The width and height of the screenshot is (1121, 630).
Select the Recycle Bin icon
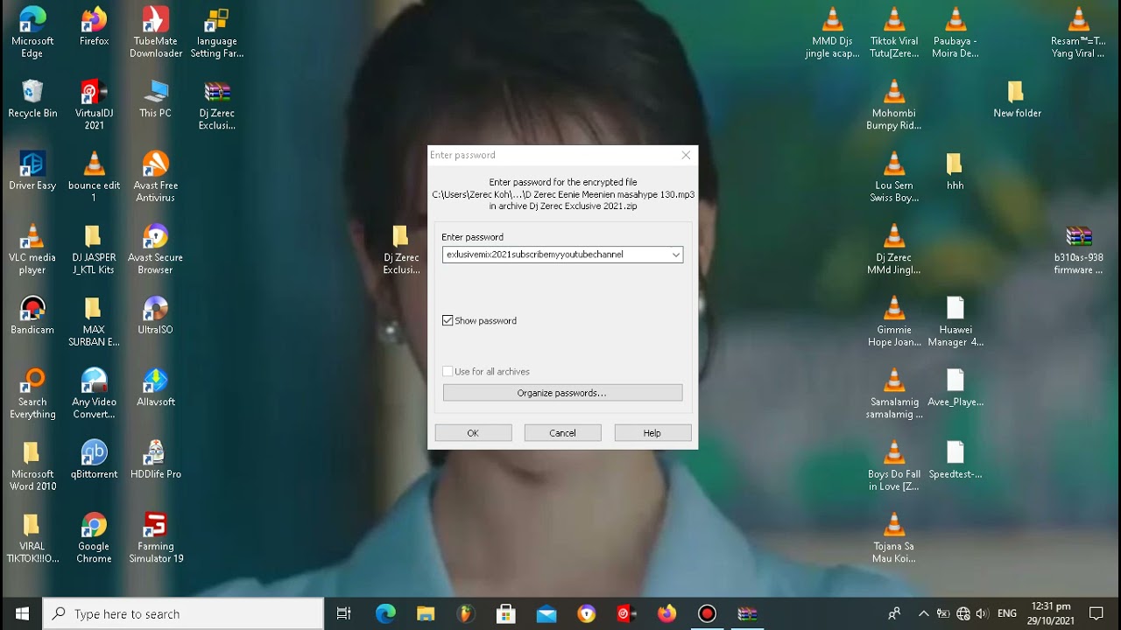(32, 99)
